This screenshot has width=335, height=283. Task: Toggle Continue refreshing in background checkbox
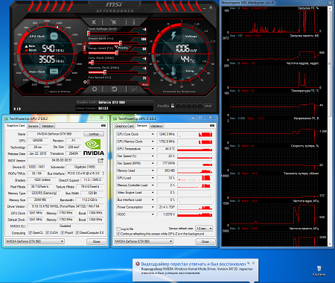[x=118, y=234]
